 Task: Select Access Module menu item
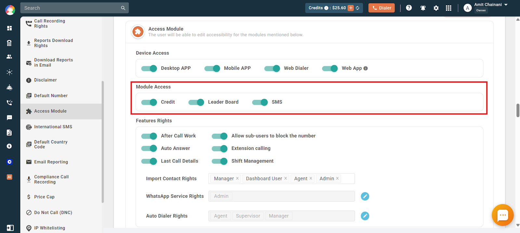(x=61, y=111)
